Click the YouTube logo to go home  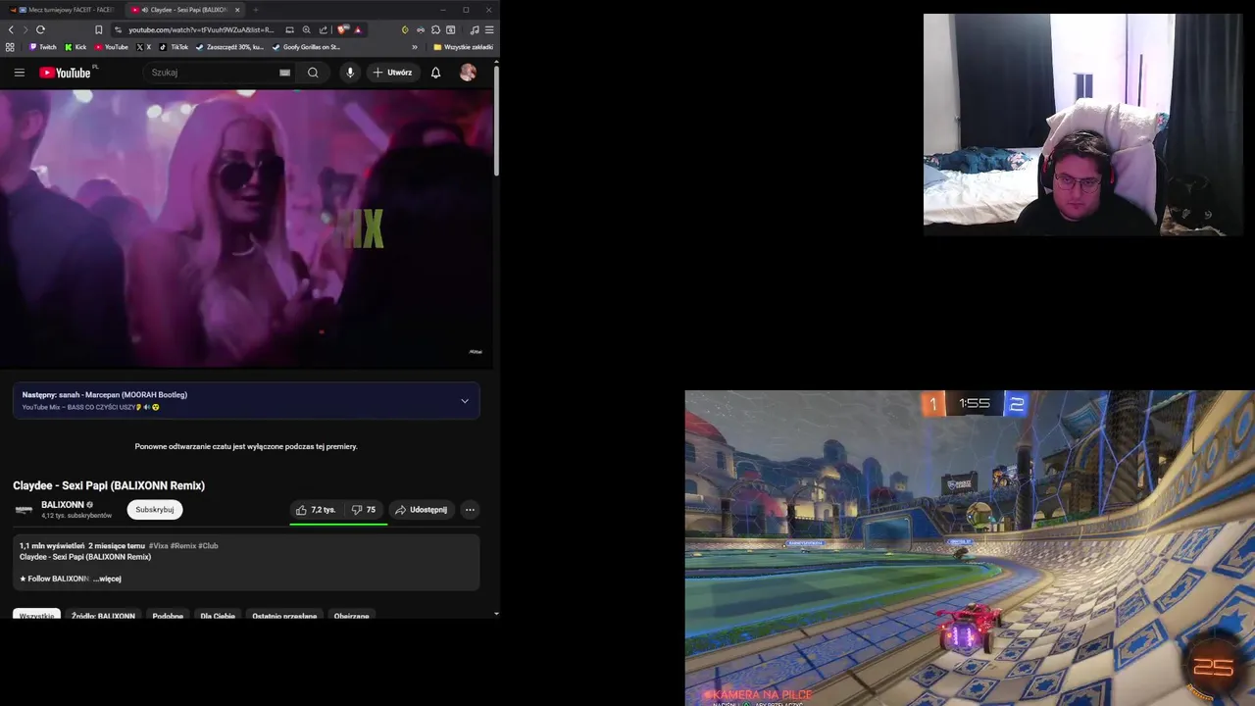[65, 73]
